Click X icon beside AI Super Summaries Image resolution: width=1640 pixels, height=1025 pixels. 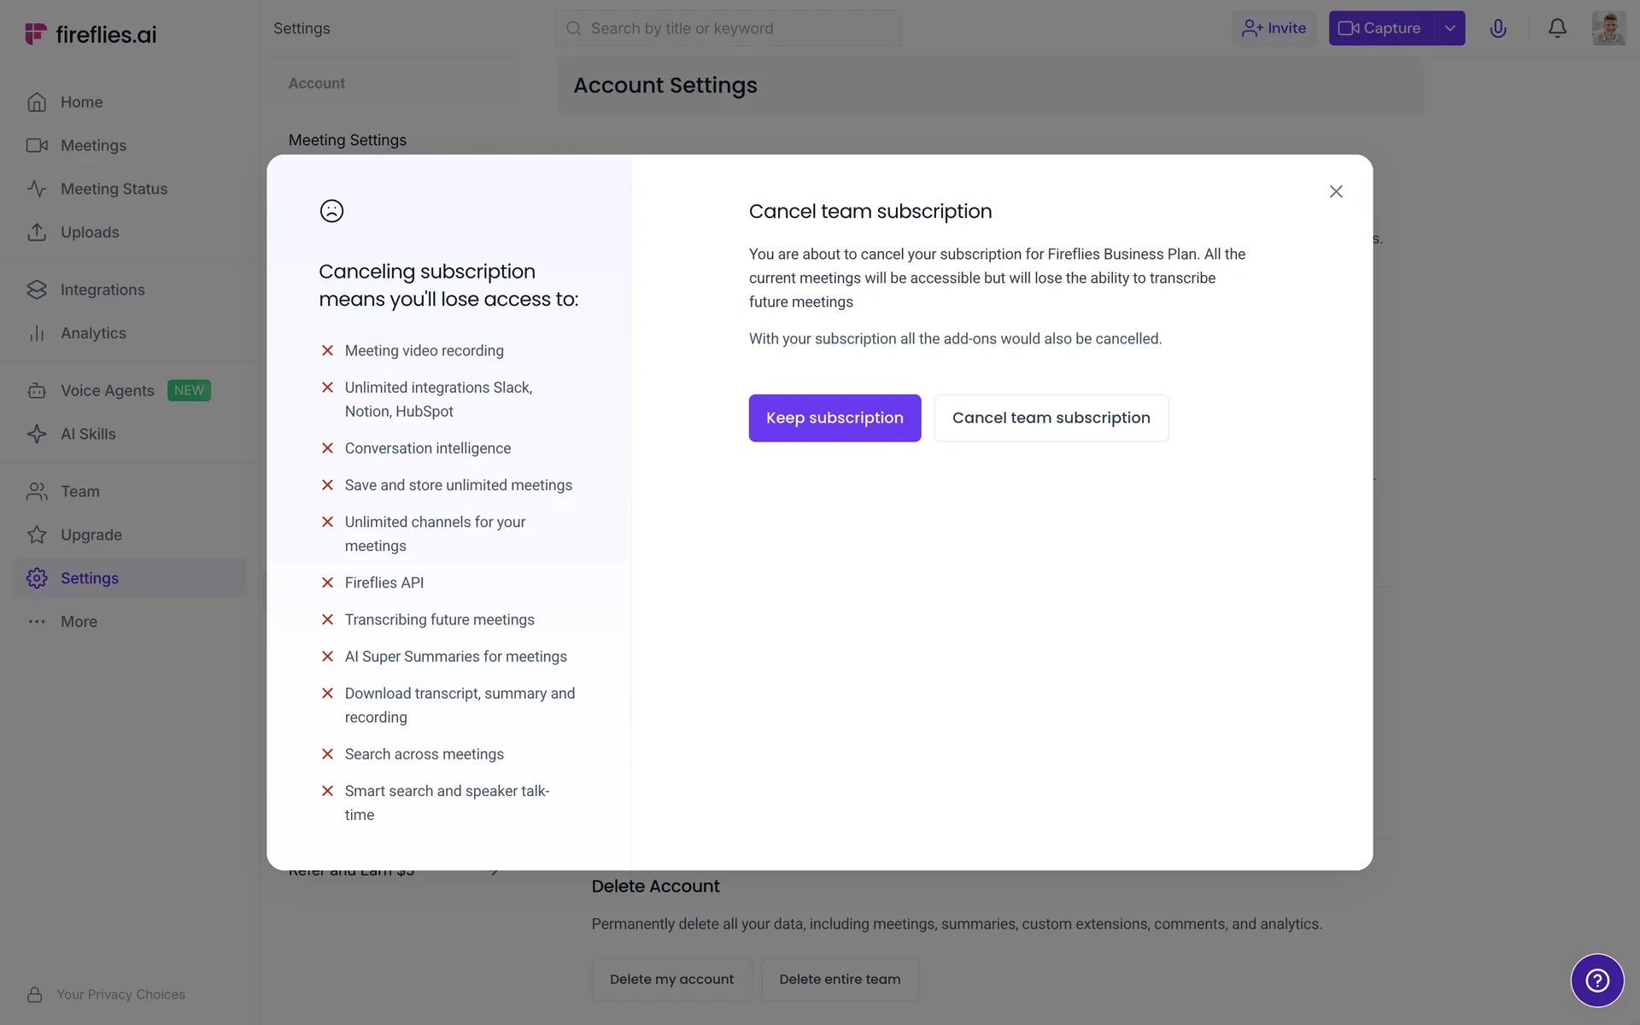327,656
